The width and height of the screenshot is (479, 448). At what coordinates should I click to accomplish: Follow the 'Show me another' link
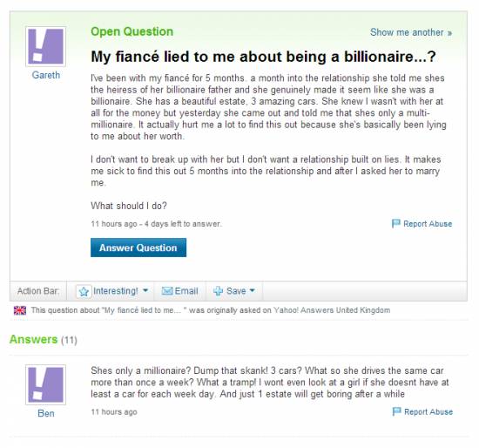pyautogui.click(x=411, y=32)
